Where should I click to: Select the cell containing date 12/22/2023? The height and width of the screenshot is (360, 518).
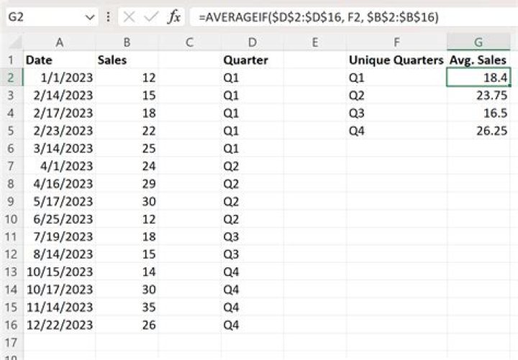pyautogui.click(x=59, y=324)
